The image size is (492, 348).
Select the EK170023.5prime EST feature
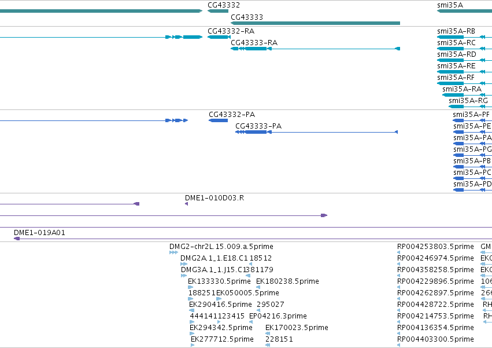tap(268, 334)
